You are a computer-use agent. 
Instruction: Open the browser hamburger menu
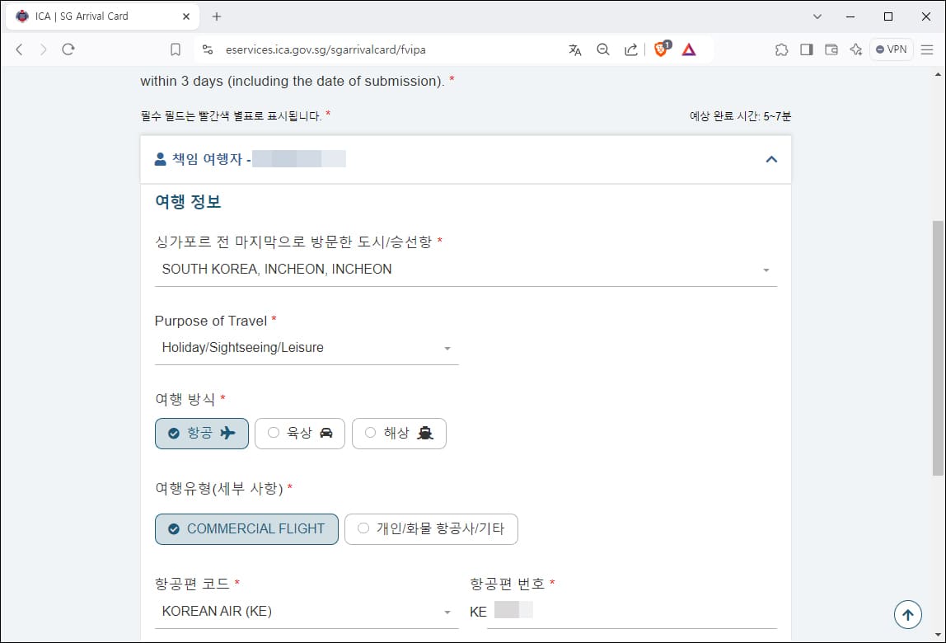click(927, 49)
